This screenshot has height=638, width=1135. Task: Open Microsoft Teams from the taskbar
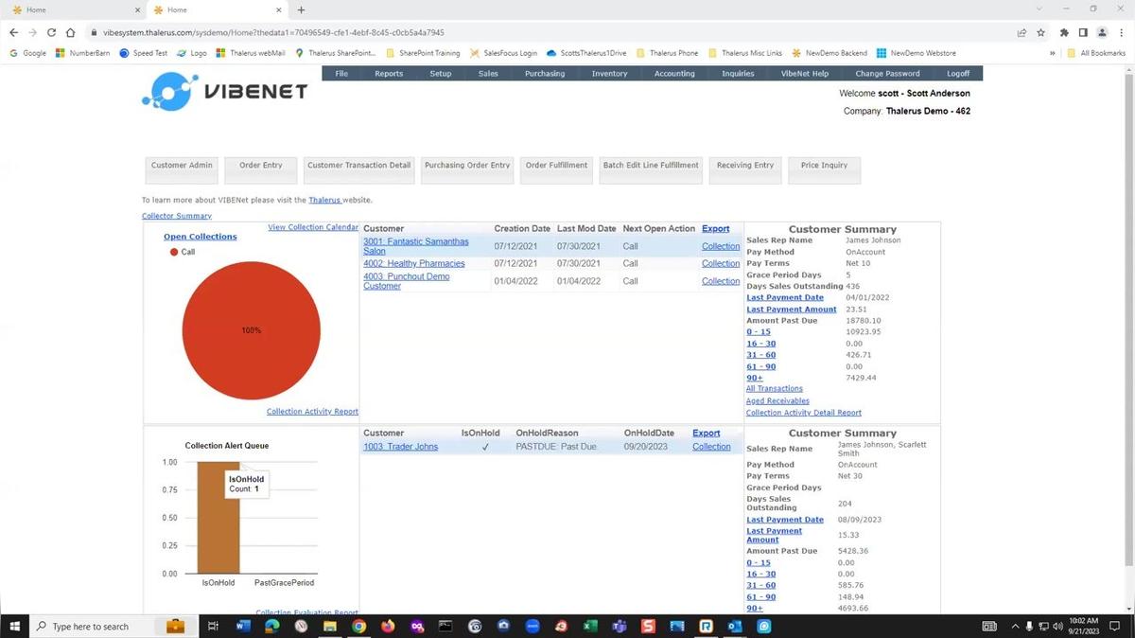pos(619,626)
